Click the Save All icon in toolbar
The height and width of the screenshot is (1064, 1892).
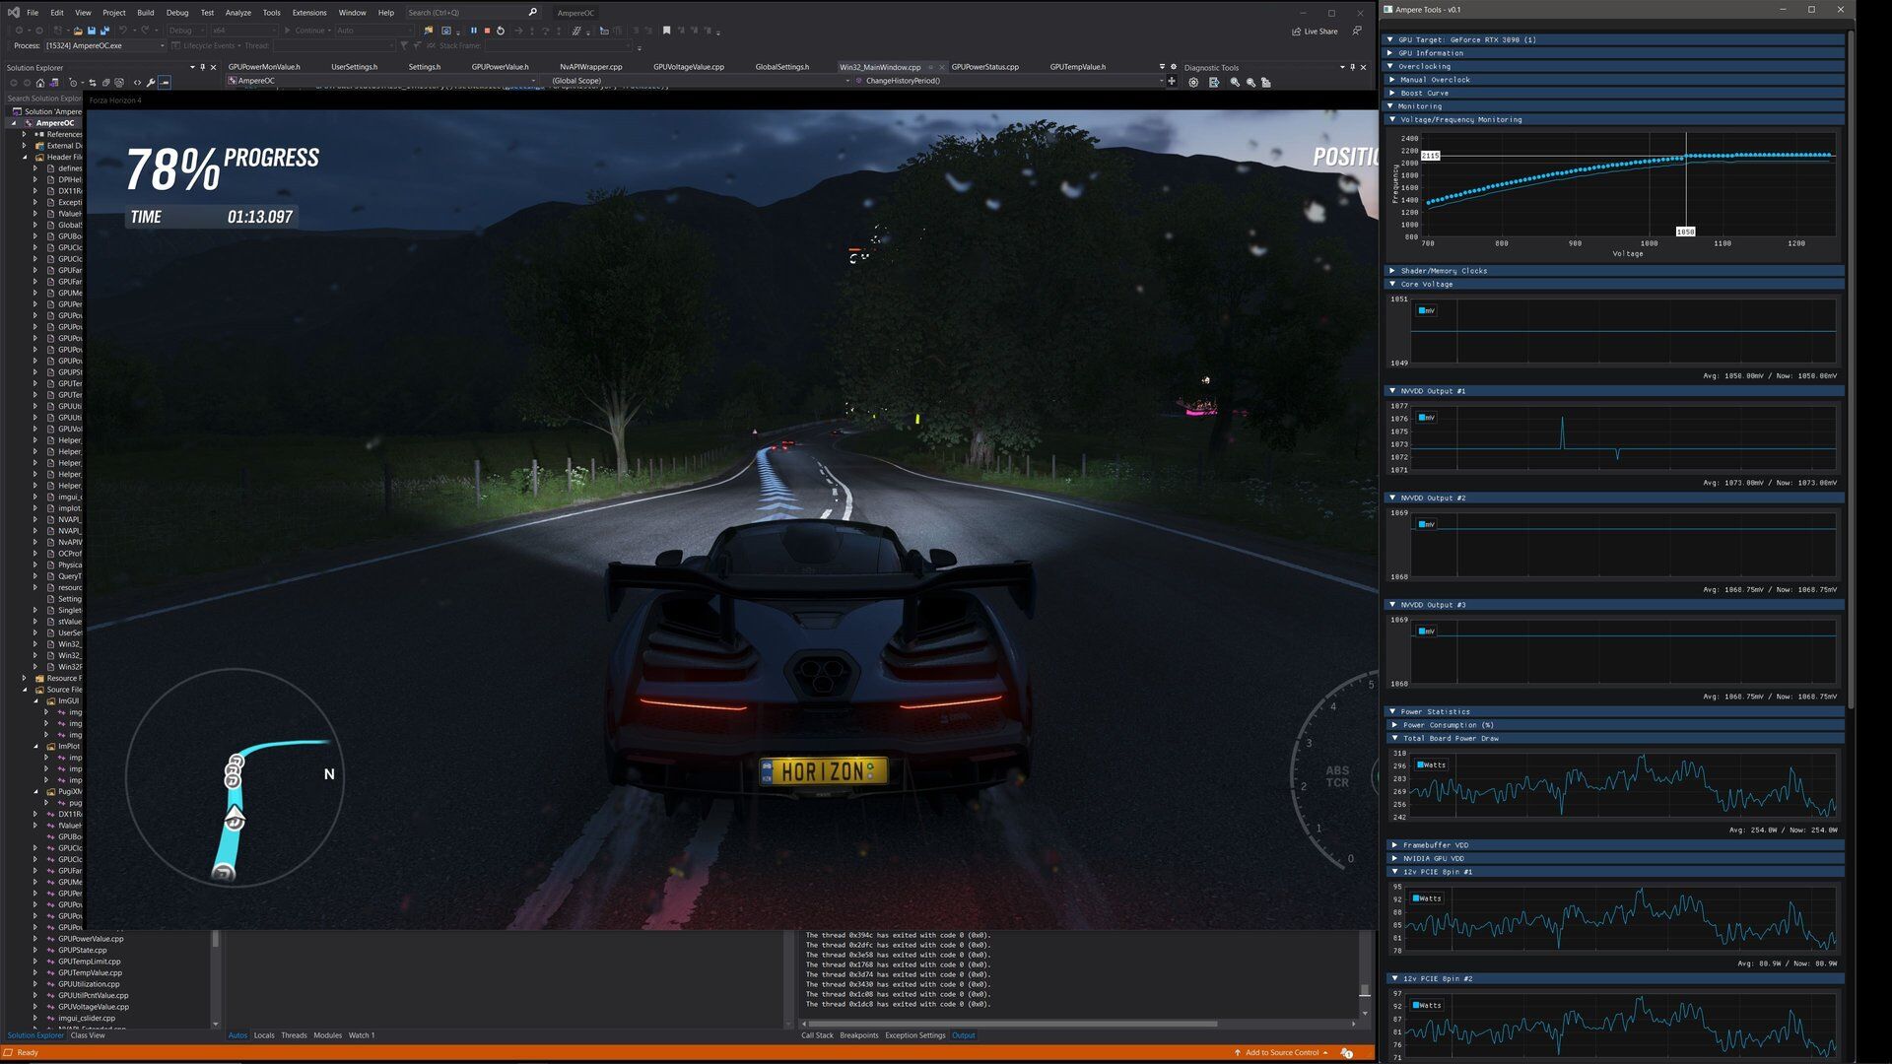(x=104, y=31)
